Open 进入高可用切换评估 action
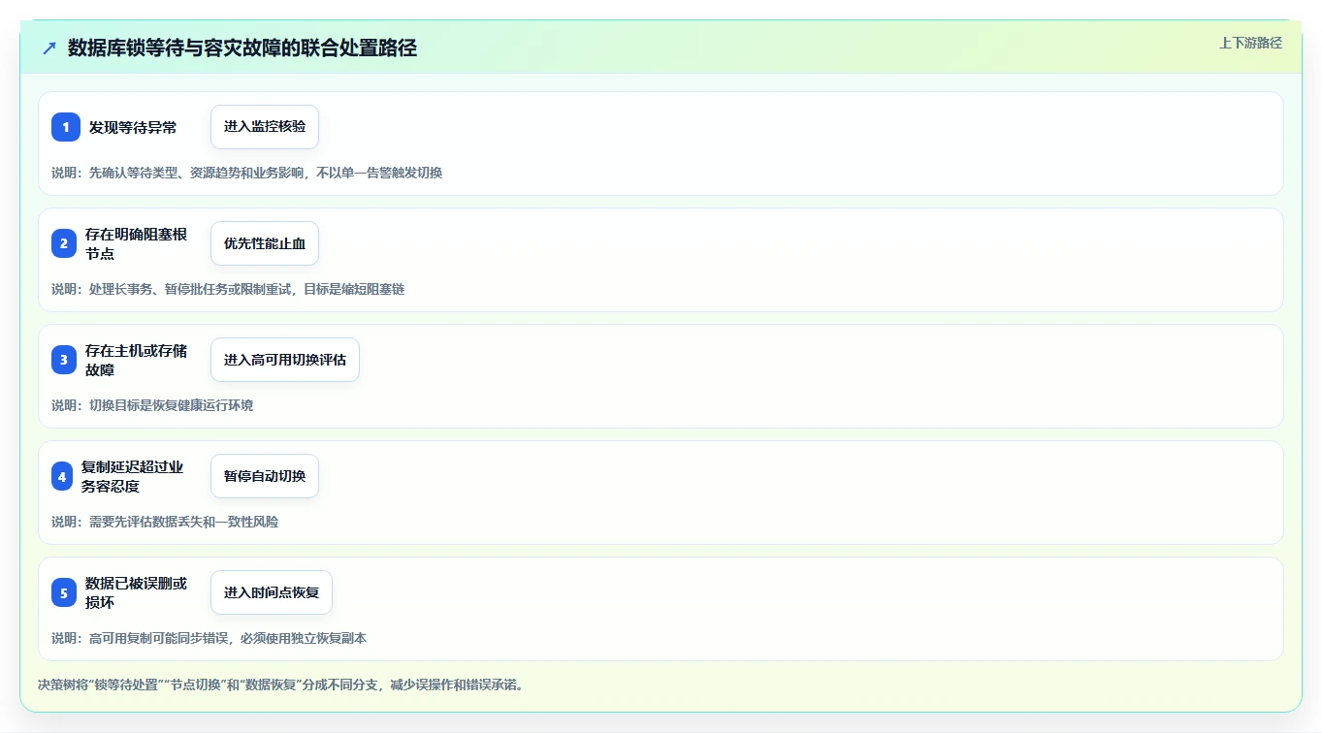1322x733 pixels. [285, 360]
